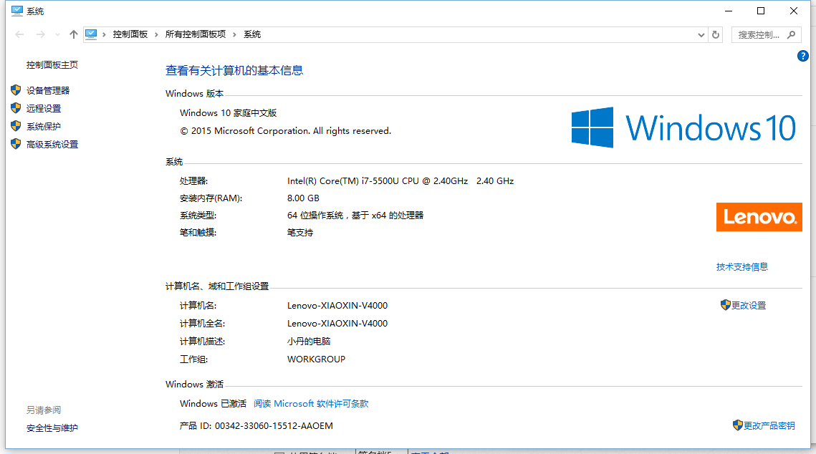The width and height of the screenshot is (816, 454).
Task: Click the 笔支持 pen and touch value
Action: coord(300,233)
